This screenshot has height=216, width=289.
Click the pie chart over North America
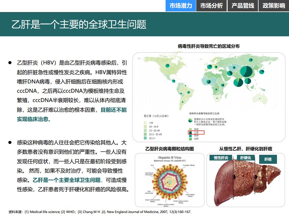[x=167, y=66]
